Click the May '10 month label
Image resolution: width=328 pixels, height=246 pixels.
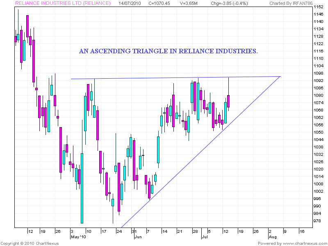pyautogui.click(x=78, y=237)
